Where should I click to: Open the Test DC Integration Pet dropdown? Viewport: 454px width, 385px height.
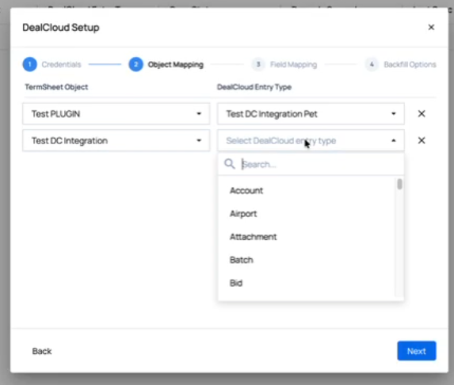click(311, 114)
